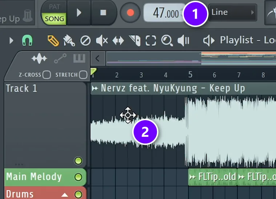Choose the Select marquee tool
The image size is (276, 199).
point(151,41)
